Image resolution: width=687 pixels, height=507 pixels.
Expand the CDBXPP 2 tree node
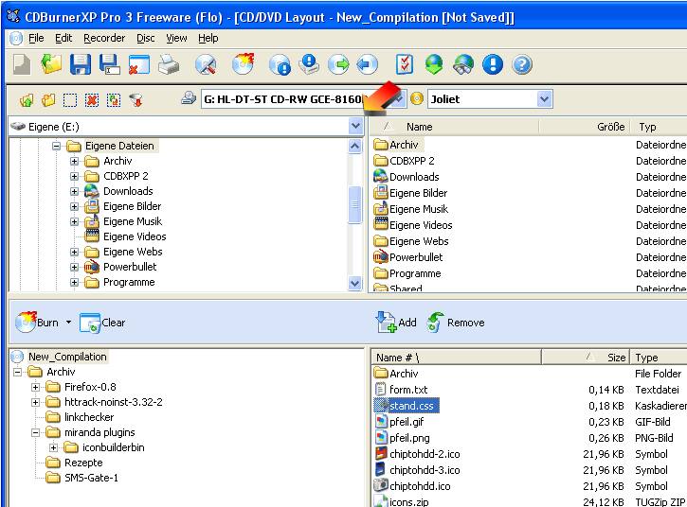pyautogui.click(x=74, y=176)
